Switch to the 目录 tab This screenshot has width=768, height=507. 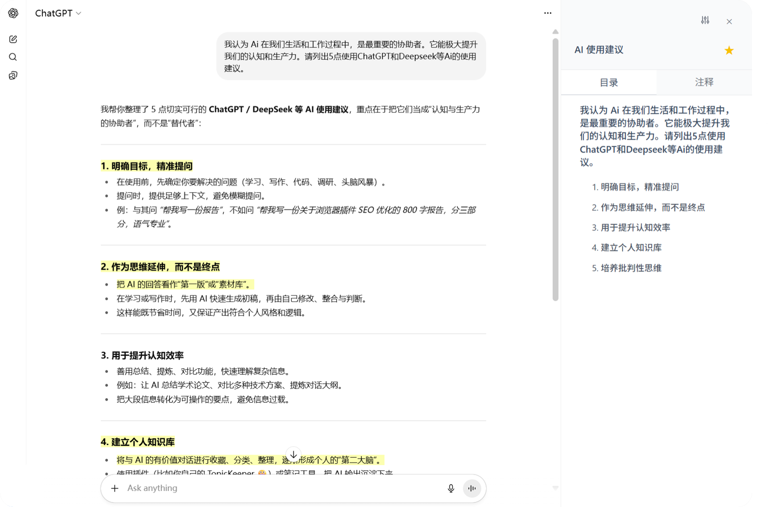click(609, 82)
